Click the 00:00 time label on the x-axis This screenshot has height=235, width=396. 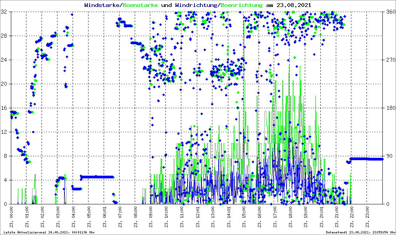click(11, 217)
